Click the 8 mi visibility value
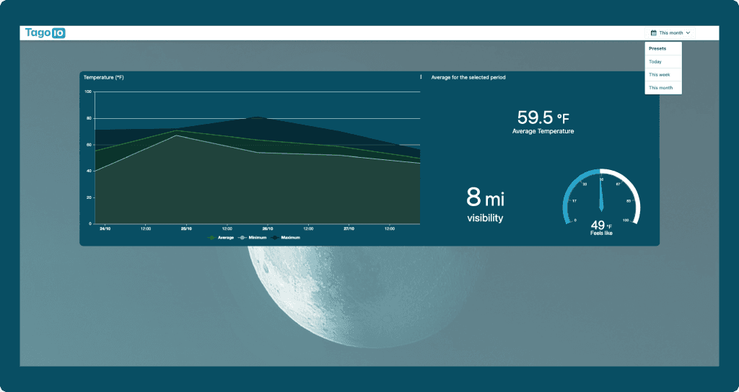 [485, 197]
